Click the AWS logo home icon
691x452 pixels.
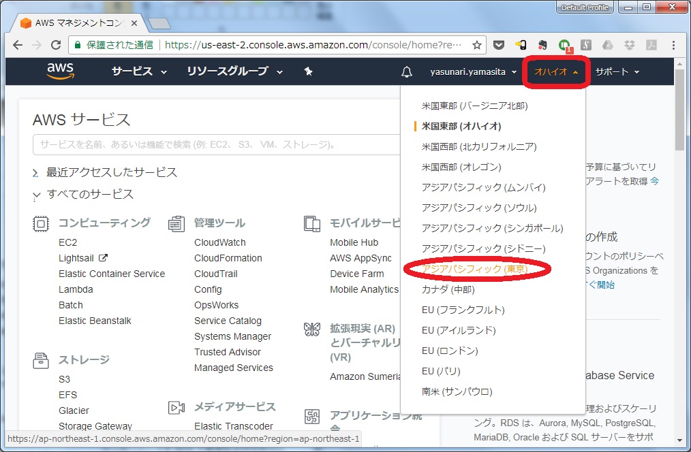61,71
